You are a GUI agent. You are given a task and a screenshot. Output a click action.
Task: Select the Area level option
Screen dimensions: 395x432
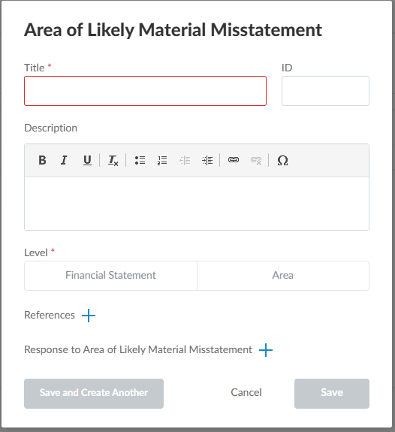pos(283,276)
